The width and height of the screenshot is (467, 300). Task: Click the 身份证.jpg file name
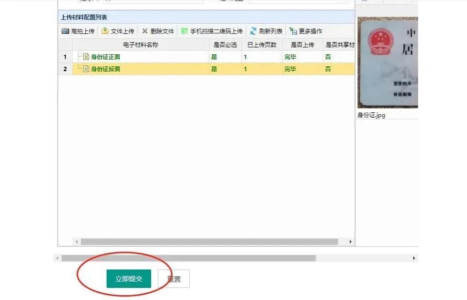[x=371, y=115]
